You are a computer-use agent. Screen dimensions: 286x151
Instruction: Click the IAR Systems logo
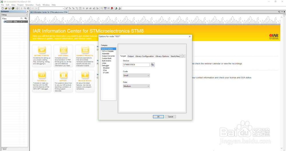[x=274, y=37]
